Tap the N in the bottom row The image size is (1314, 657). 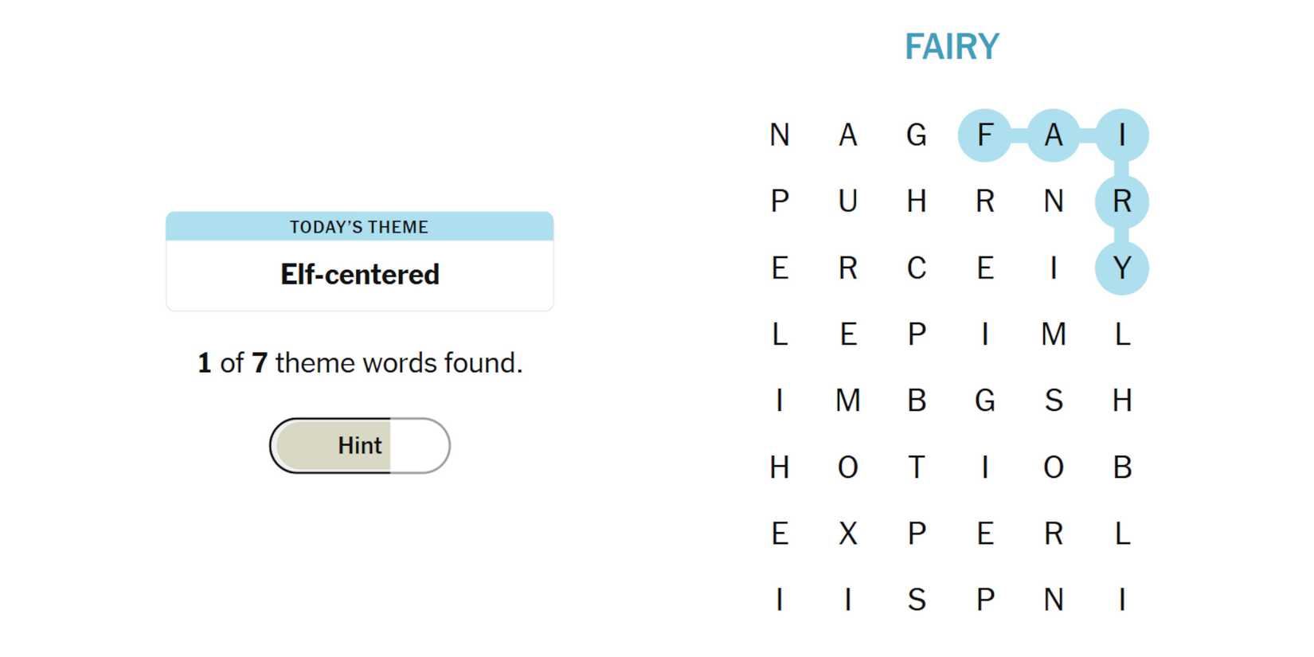(1054, 600)
